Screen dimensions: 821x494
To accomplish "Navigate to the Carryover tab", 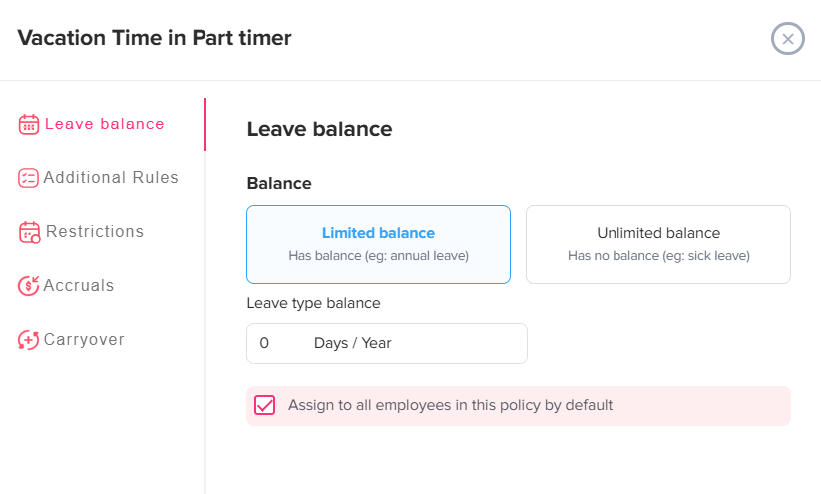I will (84, 340).
